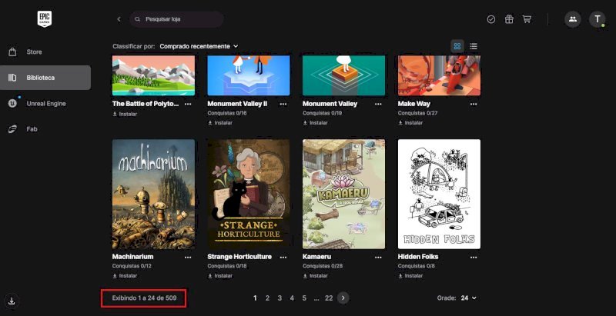Image resolution: width=616 pixels, height=316 pixels.
Task: Switch to list view
Action: pos(474,46)
